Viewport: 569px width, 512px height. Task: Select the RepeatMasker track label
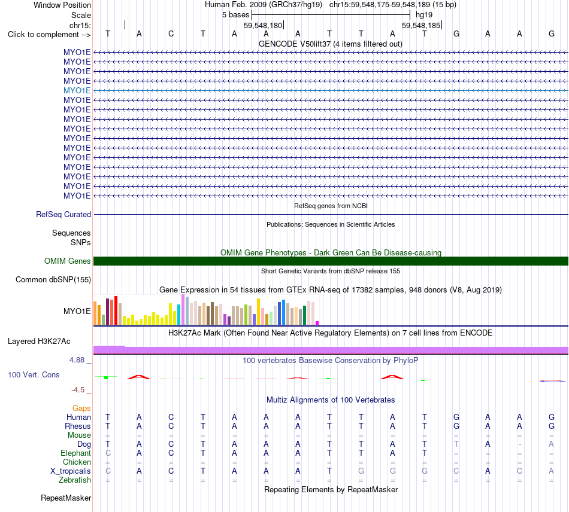66,498
